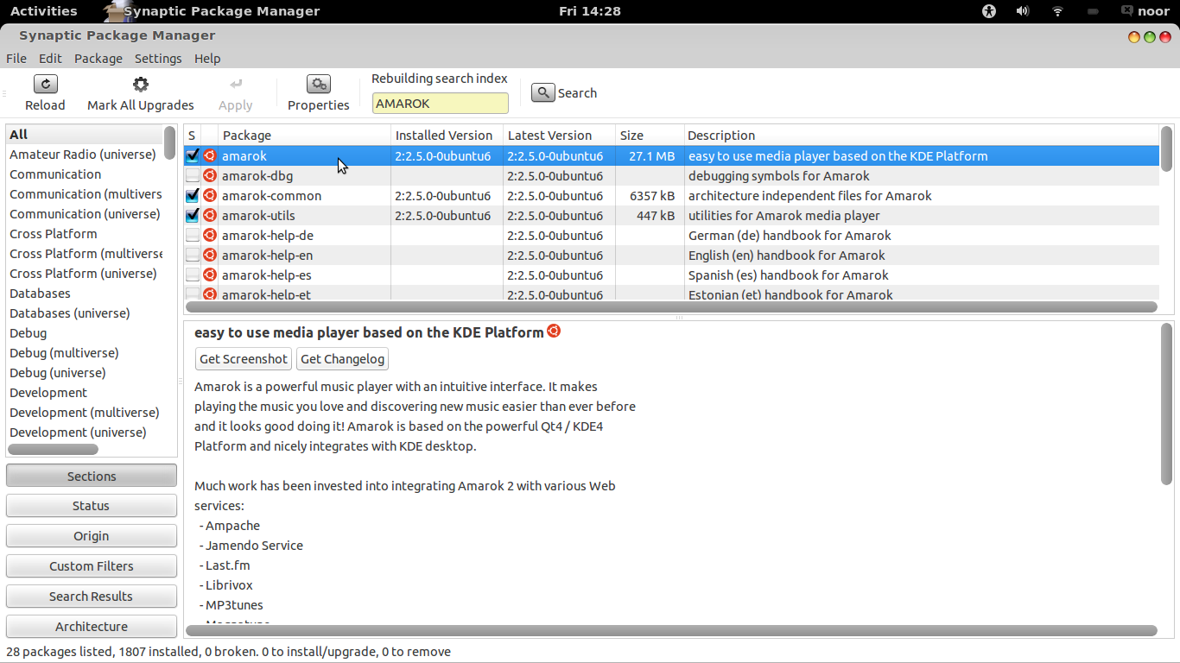1180x663 pixels.
Task: Click the sections list vertical scrollbar
Action: pos(169,143)
